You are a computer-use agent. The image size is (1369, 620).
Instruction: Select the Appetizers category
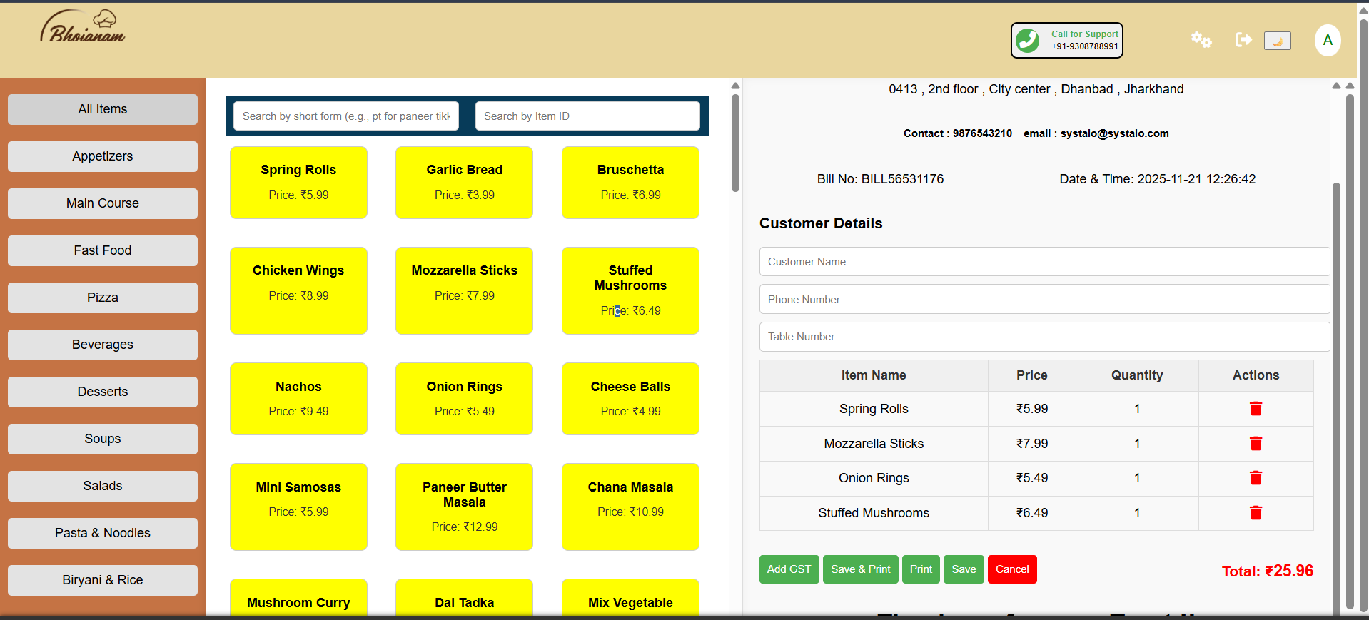point(103,156)
